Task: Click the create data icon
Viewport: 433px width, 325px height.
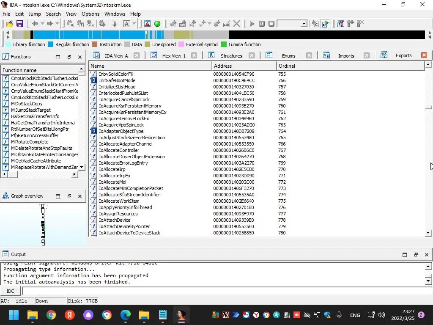Action: (183, 24)
